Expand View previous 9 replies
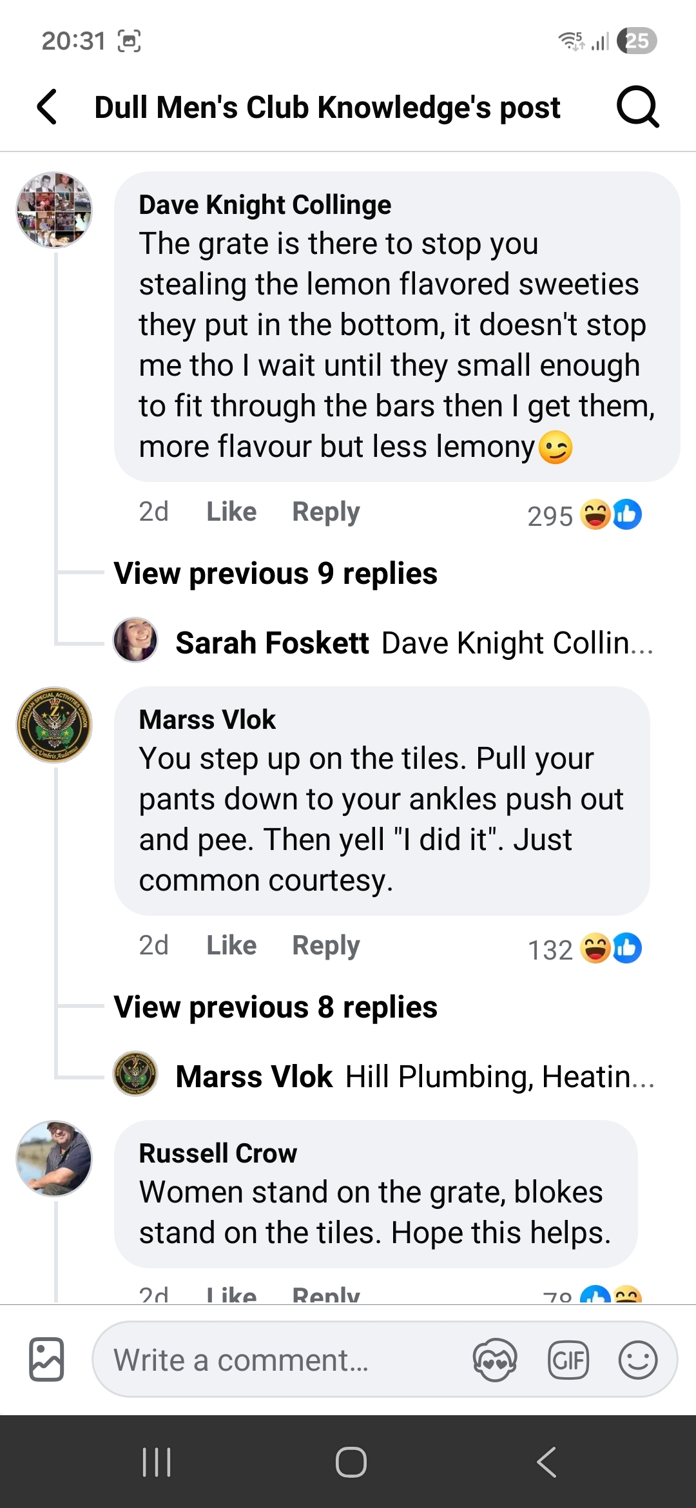Viewport: 696px width, 1508px height. click(276, 573)
